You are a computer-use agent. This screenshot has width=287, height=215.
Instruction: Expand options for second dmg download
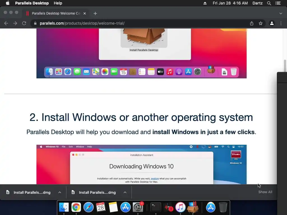point(125,192)
